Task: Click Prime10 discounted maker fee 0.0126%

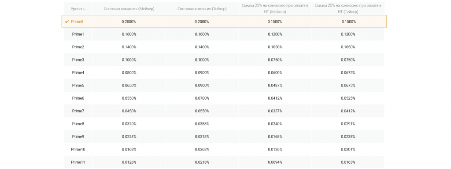Action: (x=275, y=150)
